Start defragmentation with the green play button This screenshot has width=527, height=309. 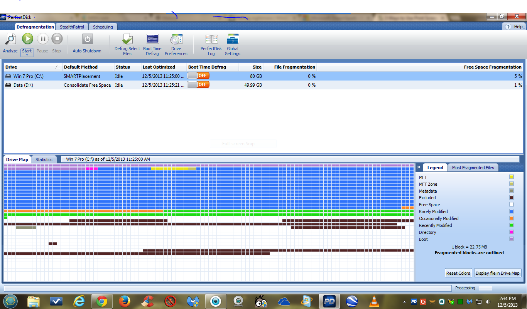click(x=27, y=39)
